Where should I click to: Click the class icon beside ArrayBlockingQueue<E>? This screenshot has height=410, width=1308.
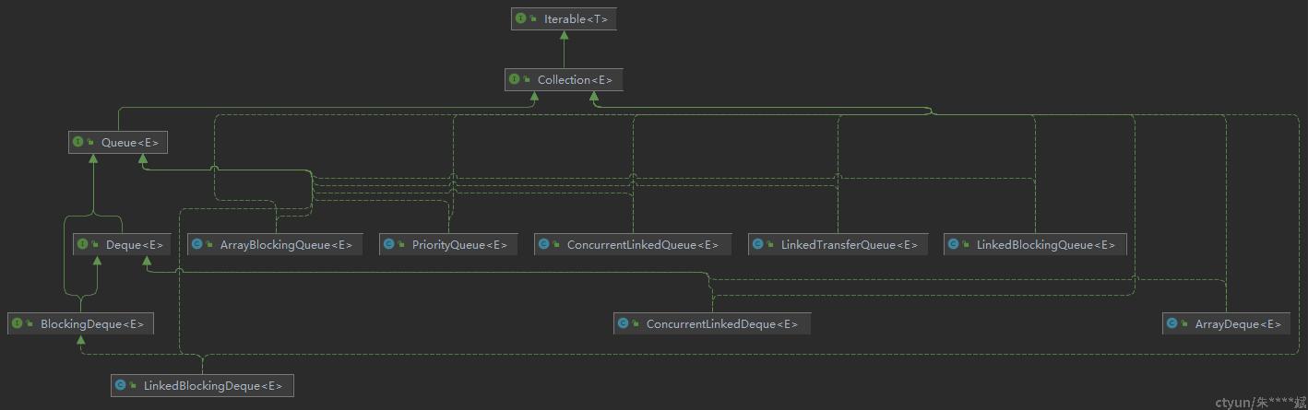(x=197, y=244)
